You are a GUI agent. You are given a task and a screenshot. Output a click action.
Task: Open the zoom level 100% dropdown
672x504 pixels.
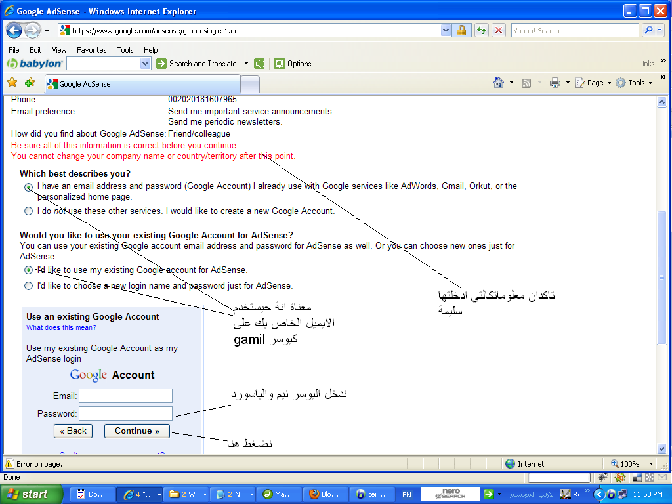[652, 464]
